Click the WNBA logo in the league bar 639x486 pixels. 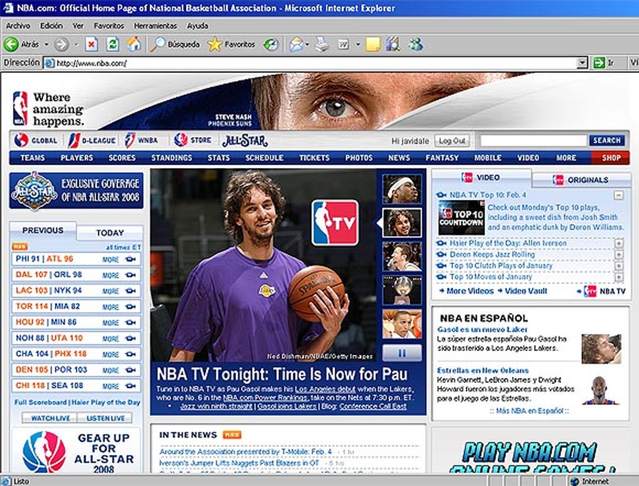(130, 140)
